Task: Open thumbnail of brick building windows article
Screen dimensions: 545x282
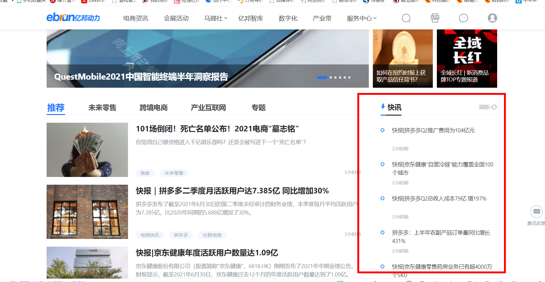Action: (x=87, y=212)
